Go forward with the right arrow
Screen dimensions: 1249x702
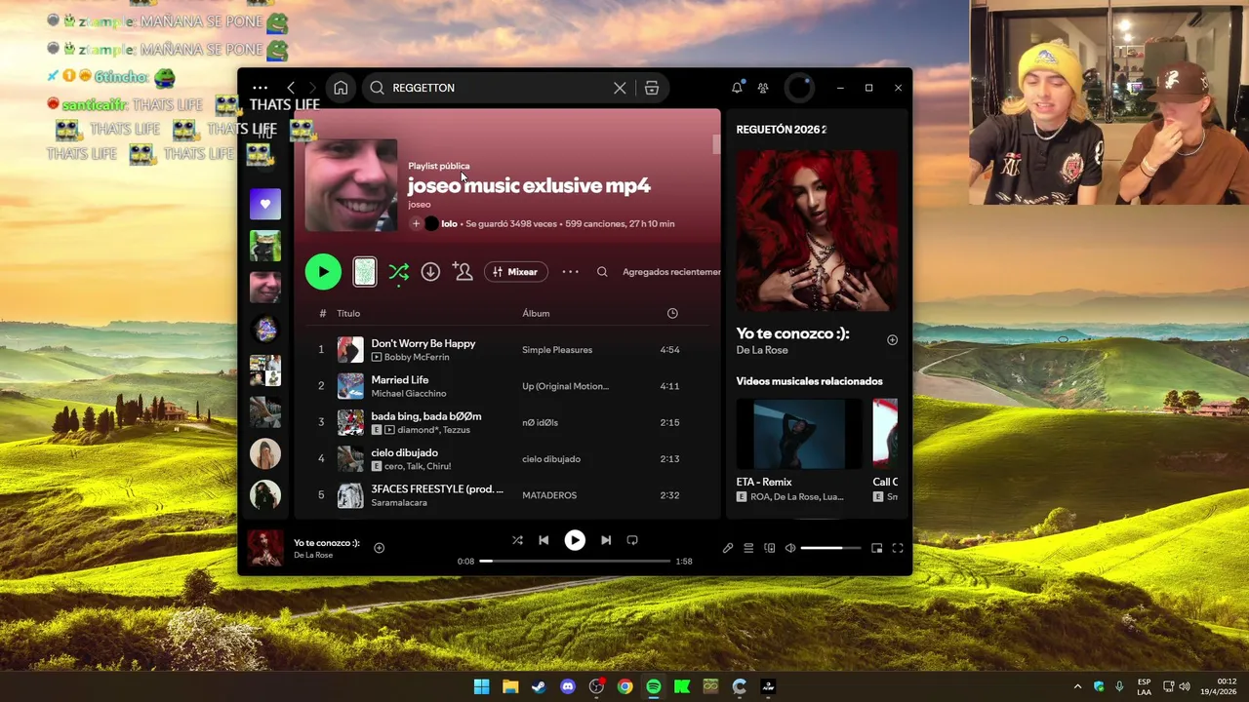click(x=312, y=88)
